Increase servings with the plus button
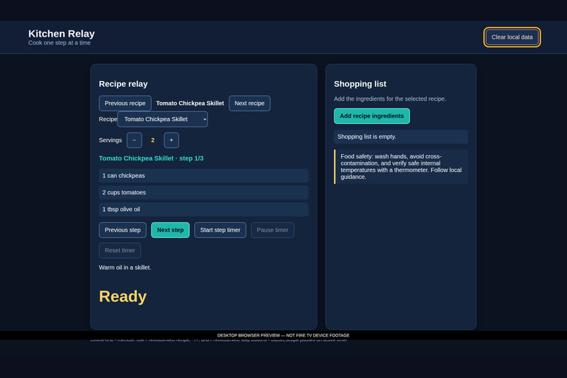The height and width of the screenshot is (378, 567). [x=172, y=140]
